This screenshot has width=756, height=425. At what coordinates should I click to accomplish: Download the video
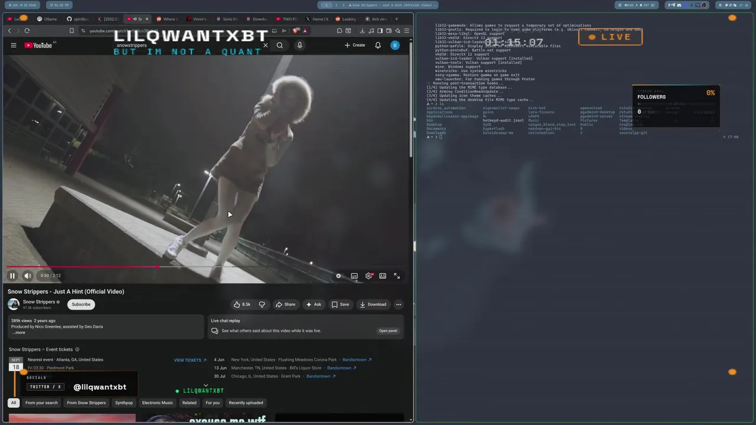tap(373, 305)
